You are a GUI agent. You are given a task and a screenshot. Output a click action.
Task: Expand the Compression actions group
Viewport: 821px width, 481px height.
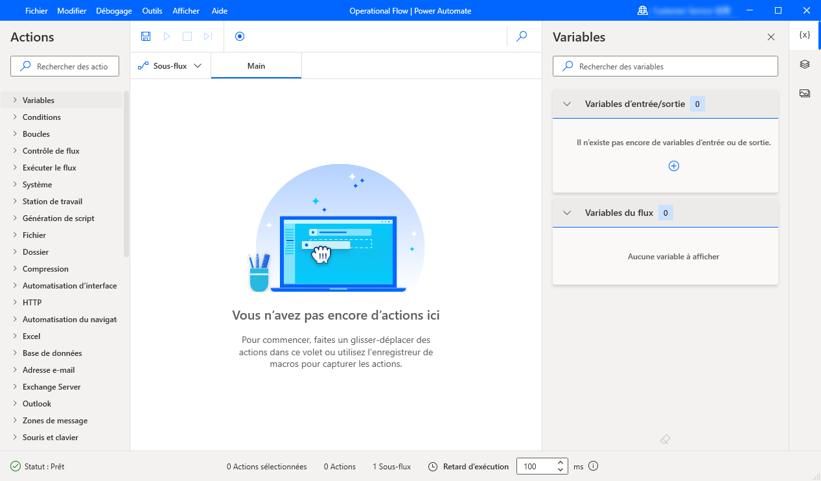(15, 269)
